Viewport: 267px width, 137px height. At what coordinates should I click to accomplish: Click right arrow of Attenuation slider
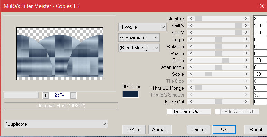pos(246,67)
